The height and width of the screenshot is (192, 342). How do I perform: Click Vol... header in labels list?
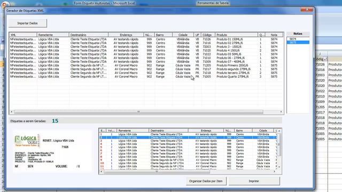[112, 131]
